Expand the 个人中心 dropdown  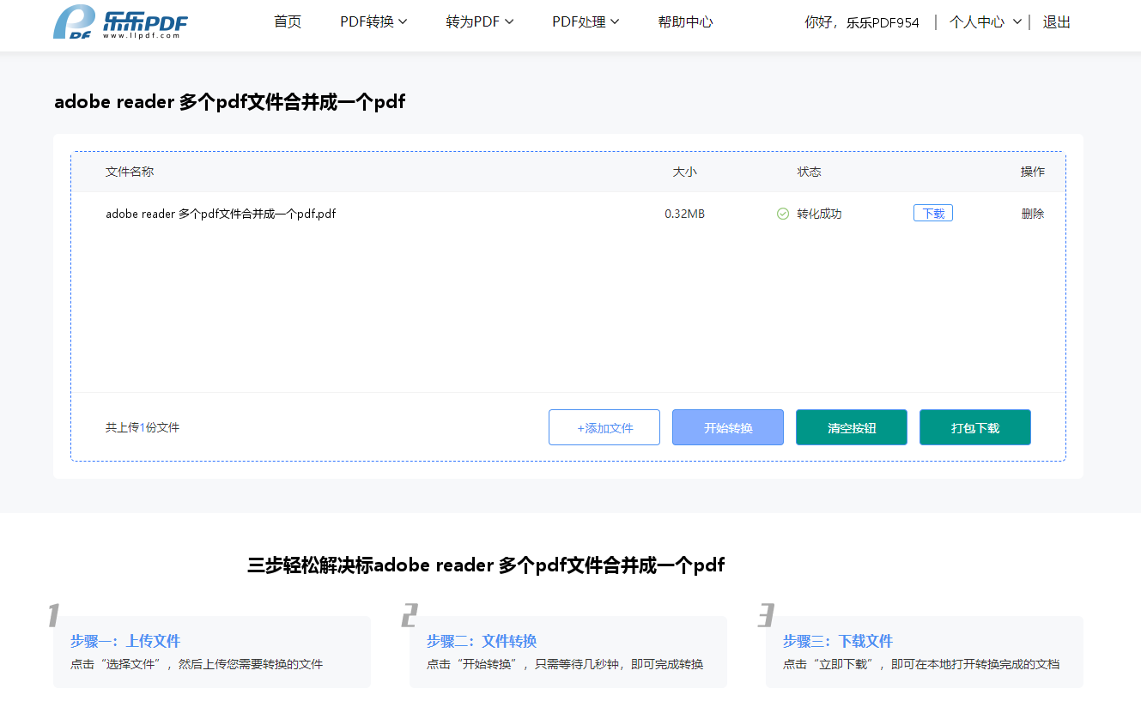985,22
